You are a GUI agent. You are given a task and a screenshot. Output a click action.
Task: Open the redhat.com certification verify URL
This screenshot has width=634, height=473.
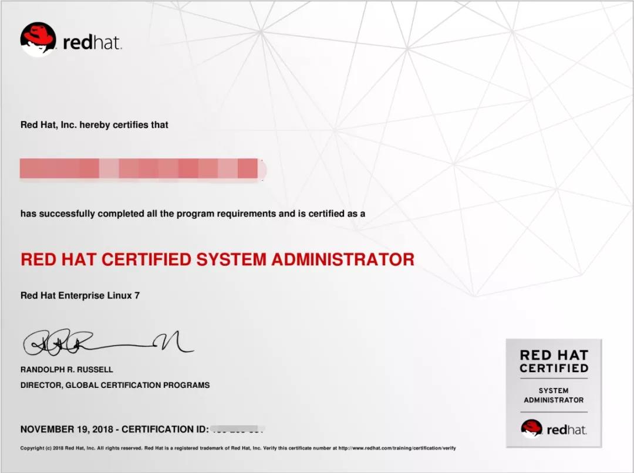coord(397,448)
